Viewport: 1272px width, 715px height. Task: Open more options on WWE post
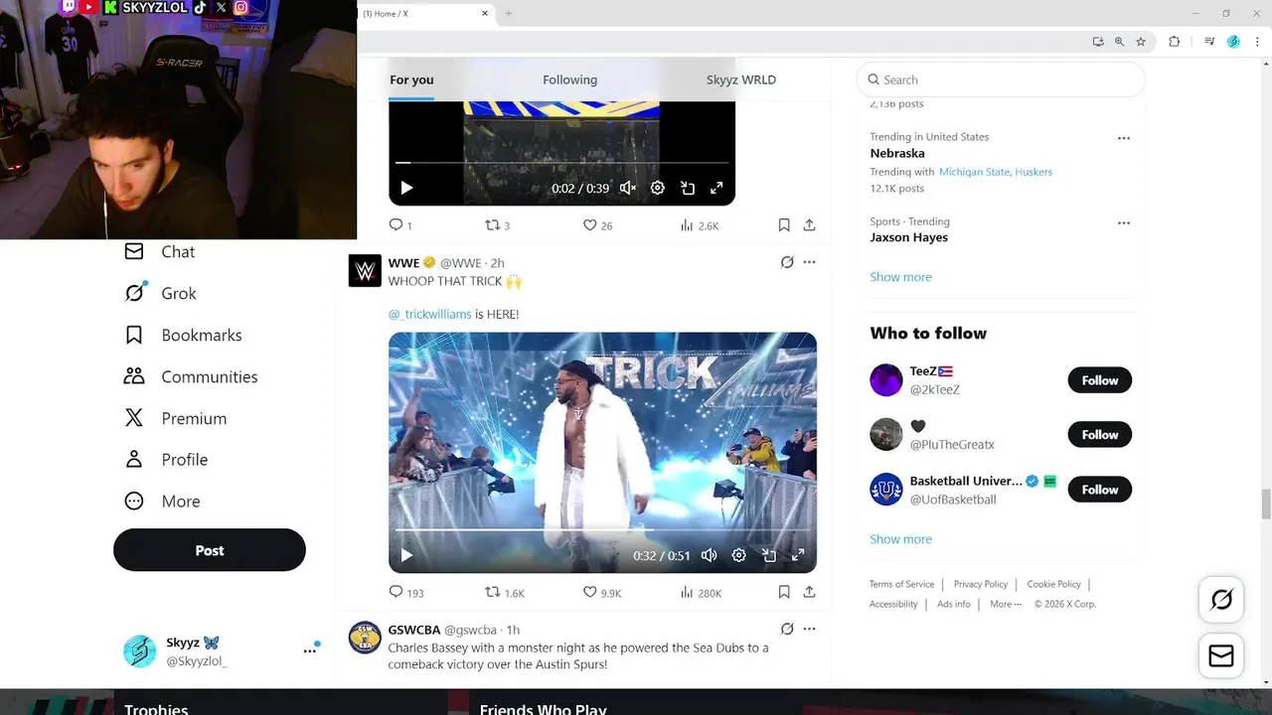click(809, 262)
